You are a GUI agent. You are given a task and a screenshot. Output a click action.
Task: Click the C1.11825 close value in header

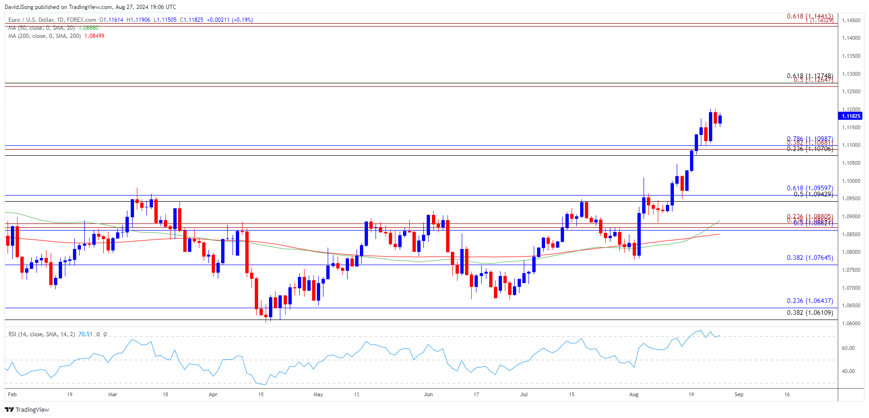pyautogui.click(x=191, y=20)
